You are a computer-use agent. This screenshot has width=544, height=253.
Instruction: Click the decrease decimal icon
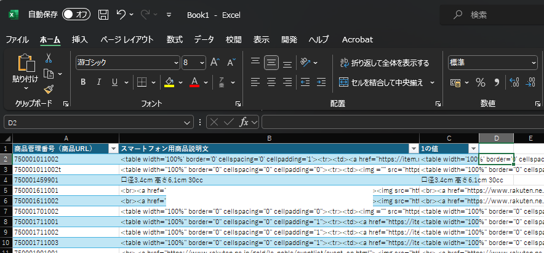[530, 82]
